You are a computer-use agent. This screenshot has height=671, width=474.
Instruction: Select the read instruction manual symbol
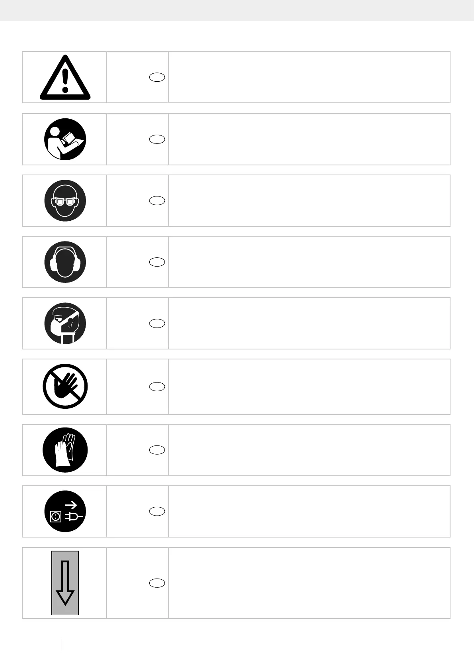65,139
